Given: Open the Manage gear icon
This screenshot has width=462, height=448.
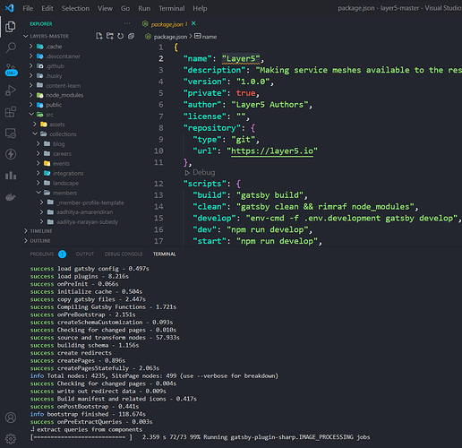Looking at the screenshot, I should (11, 439).
